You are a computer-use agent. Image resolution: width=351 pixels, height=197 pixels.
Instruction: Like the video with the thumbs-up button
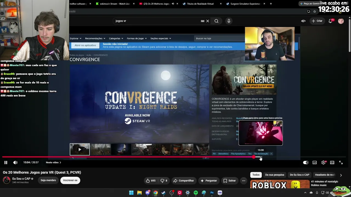tap(151, 181)
